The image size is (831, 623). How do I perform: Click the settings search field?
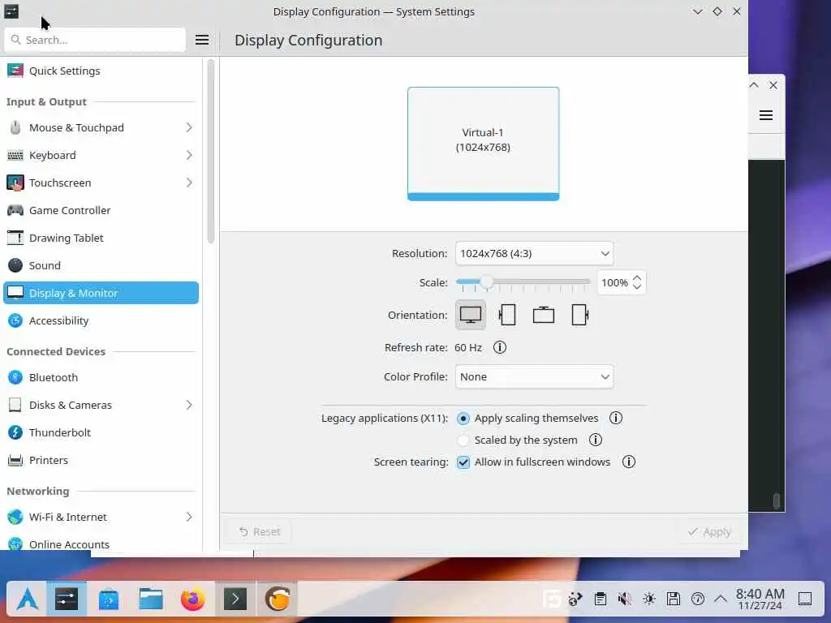coord(96,40)
